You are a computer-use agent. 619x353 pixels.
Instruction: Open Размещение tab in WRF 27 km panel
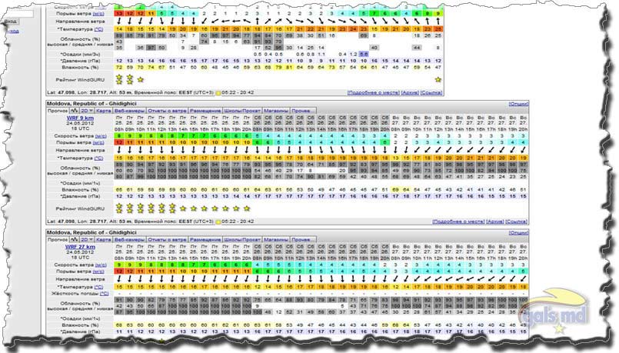point(205,240)
